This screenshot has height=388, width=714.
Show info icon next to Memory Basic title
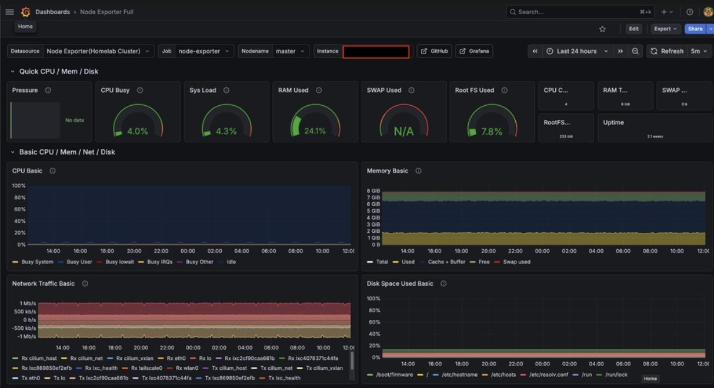pyautogui.click(x=419, y=171)
